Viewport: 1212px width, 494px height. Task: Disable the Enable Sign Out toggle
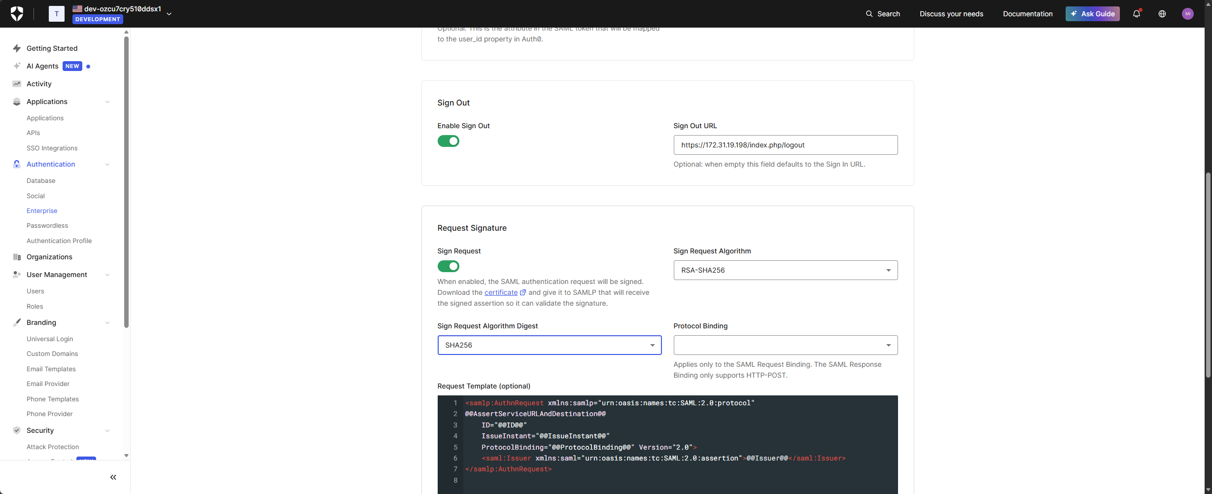449,141
